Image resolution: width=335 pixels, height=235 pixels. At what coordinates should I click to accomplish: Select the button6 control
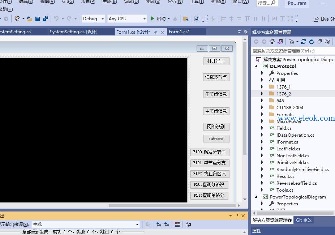click(x=216, y=138)
